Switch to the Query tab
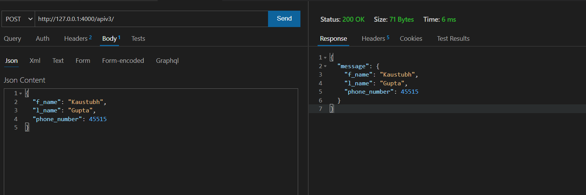 click(x=13, y=38)
